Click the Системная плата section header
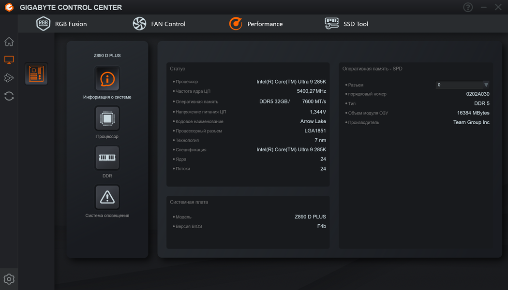508x290 pixels. point(189,202)
